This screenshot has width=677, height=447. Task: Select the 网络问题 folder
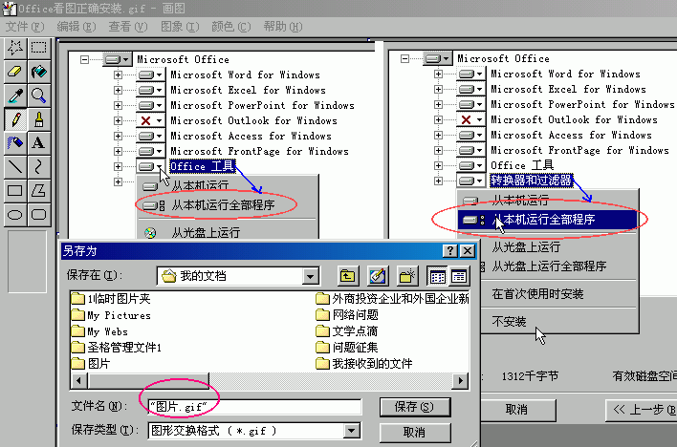coord(347,315)
